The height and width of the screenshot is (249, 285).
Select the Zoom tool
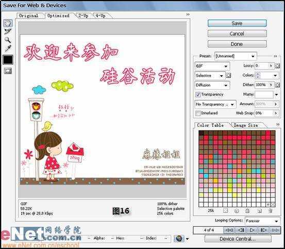(8, 40)
